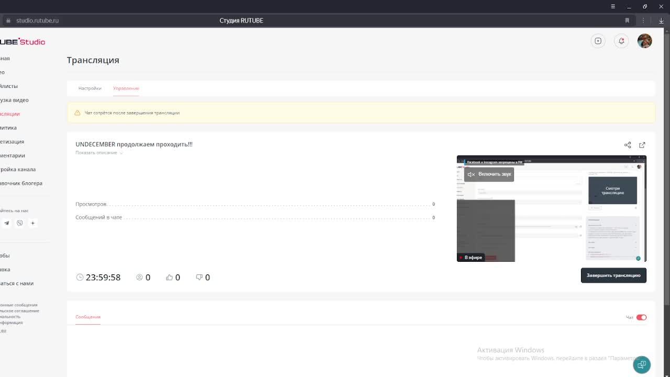
Task: Click the clock icon beside the timer
Action: point(80,277)
